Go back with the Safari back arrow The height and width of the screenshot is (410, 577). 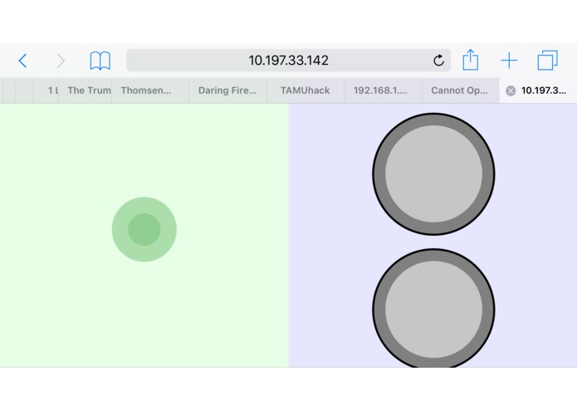click(22, 61)
